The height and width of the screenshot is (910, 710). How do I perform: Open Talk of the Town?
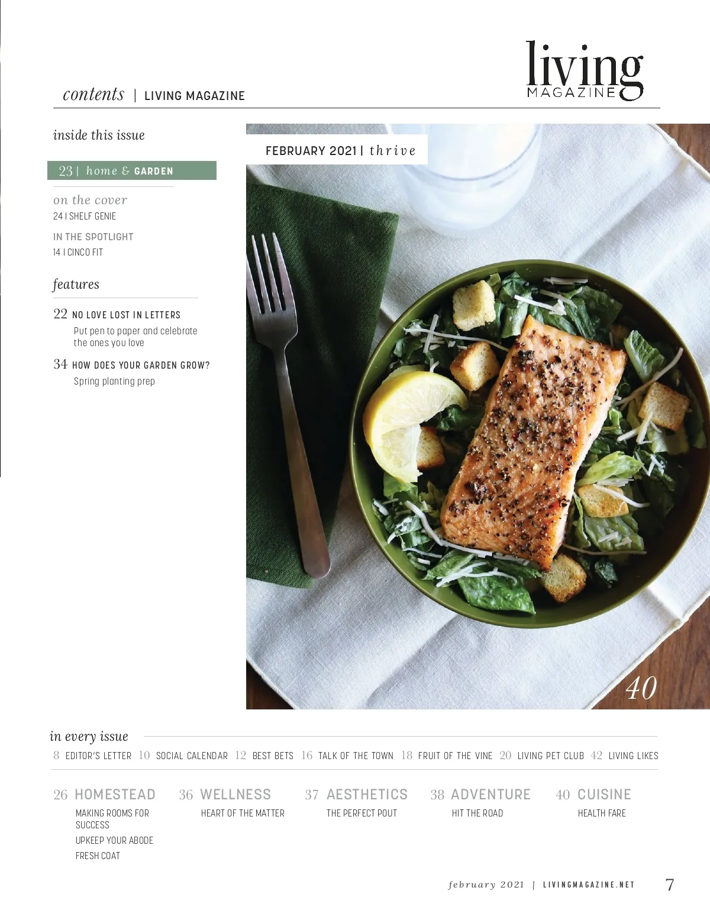click(347, 756)
